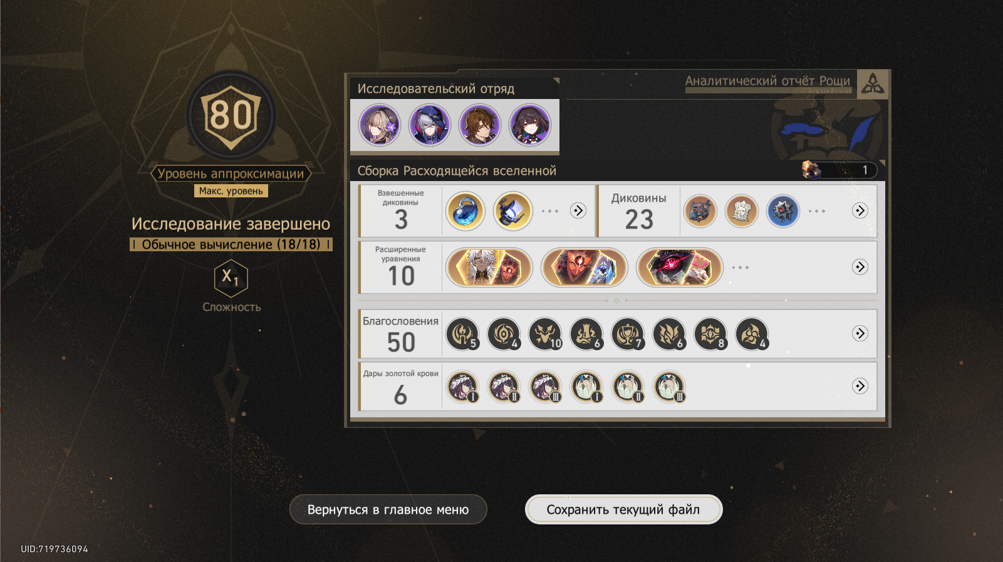
Task: Click the first blessing icon numbered 5
Action: click(x=462, y=334)
